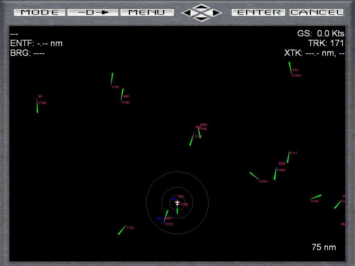The width and height of the screenshot is (355, 266).
Task: Click the GS ground speed readout
Action: coord(321,34)
